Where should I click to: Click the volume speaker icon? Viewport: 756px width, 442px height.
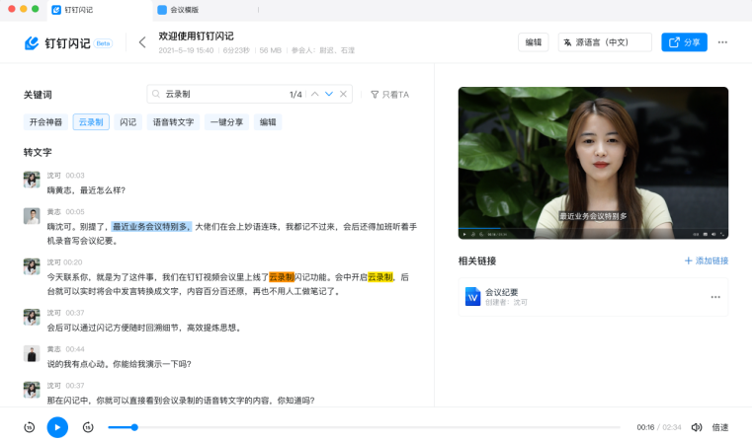pos(697,427)
